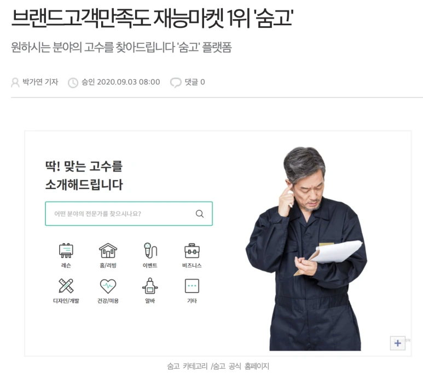
Task: Click the 댓글 0 comments link
Action: click(194, 82)
